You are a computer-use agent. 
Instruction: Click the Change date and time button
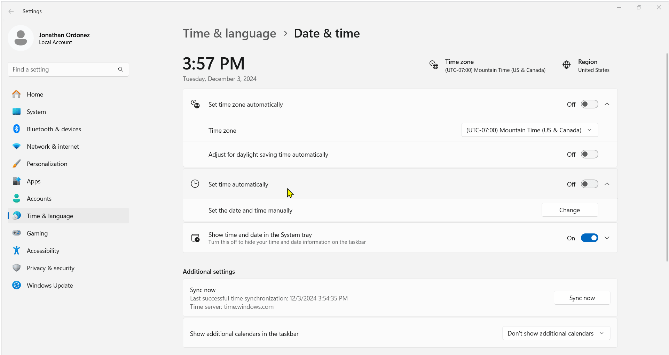(569, 210)
